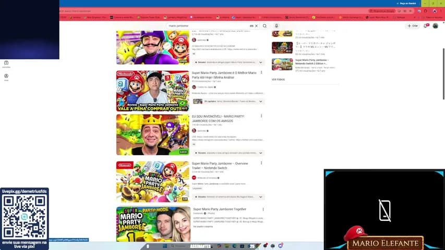Open the side panel thumbnail with the 40:31 duration
The width and height of the screenshot is (445, 250).
point(282,47)
